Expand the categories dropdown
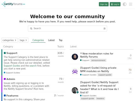Screen dimensions: 135x101 pos(9,40)
